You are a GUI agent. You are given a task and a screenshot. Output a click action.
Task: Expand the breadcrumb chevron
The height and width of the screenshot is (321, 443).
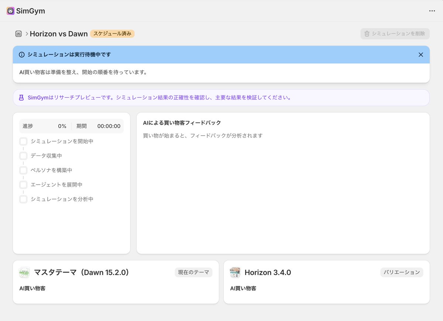coord(26,34)
